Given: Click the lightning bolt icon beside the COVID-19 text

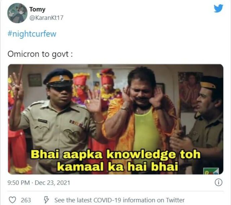Looking at the screenshot, I should tap(46, 200).
